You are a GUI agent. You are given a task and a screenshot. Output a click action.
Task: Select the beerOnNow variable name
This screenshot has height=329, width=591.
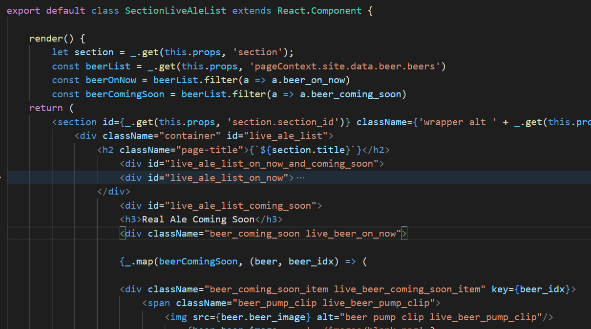[x=111, y=80]
